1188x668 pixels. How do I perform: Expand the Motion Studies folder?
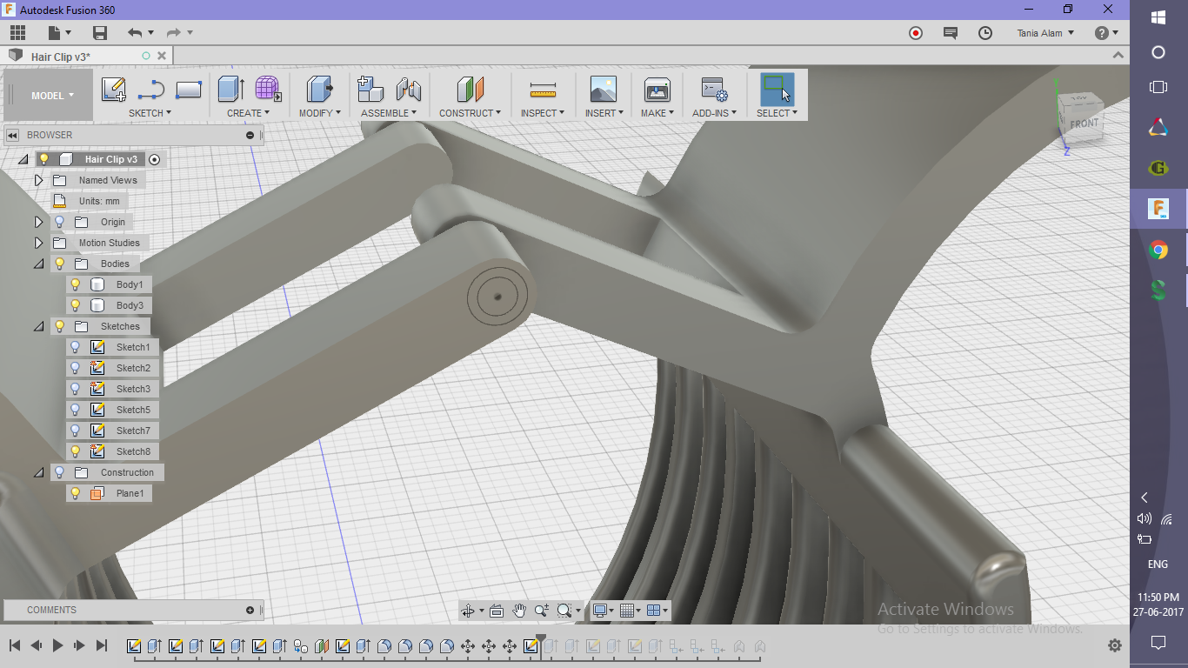point(38,243)
